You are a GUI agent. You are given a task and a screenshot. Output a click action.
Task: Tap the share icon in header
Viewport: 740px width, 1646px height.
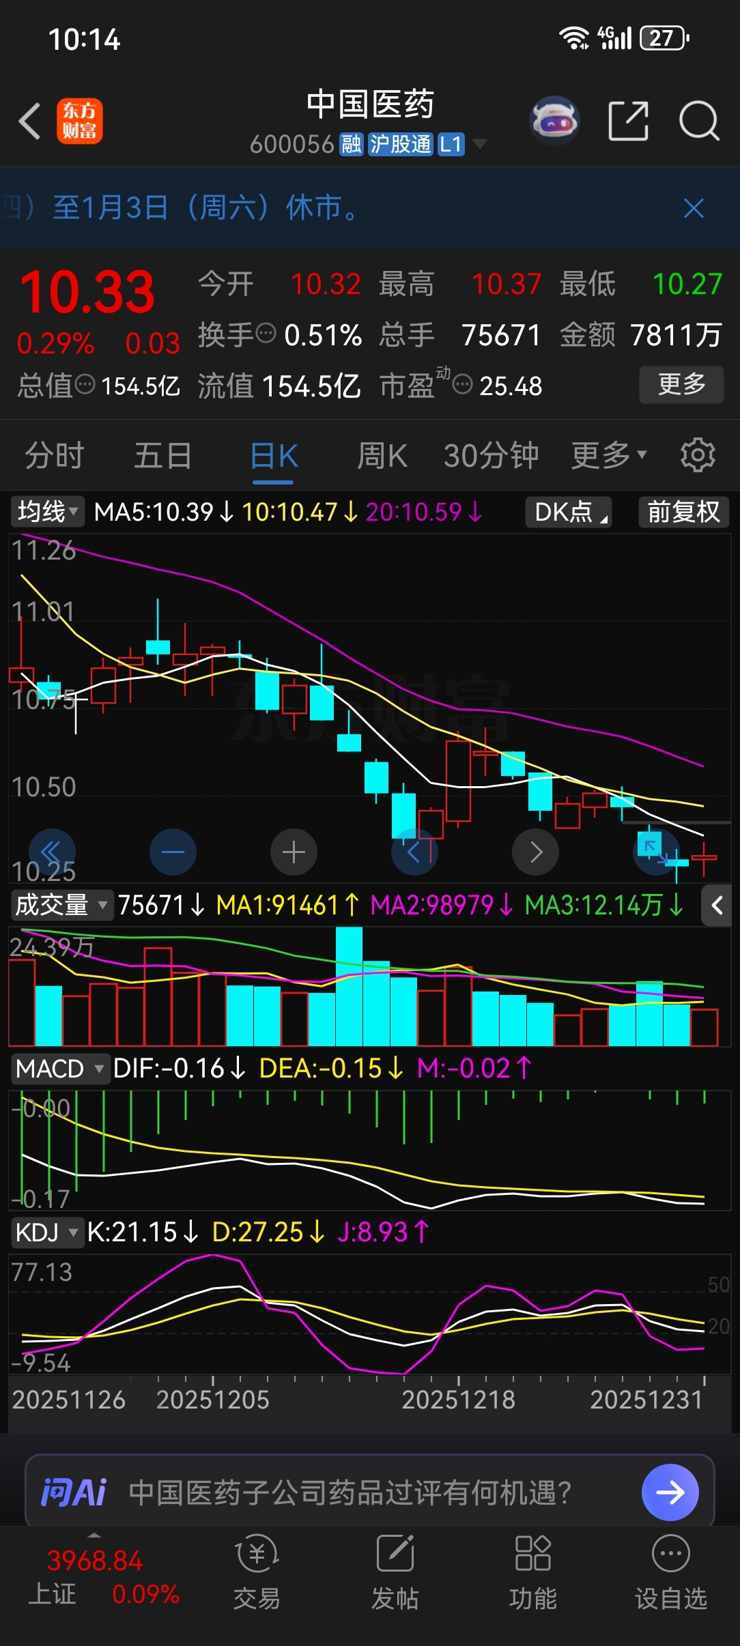click(x=628, y=121)
